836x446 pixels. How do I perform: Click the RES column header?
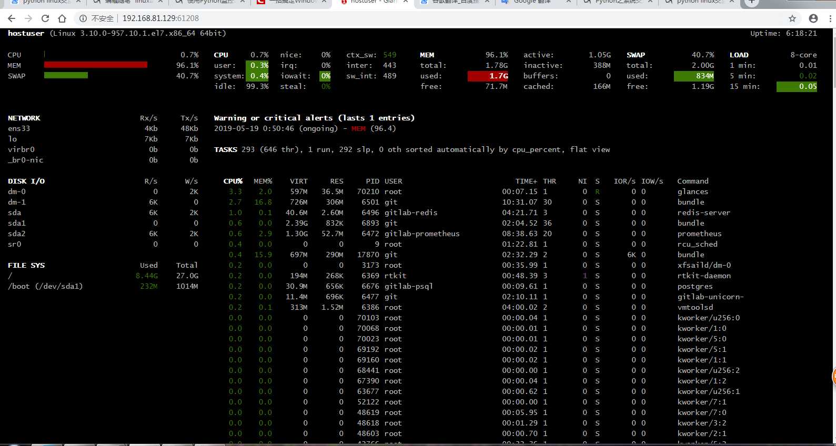point(337,181)
